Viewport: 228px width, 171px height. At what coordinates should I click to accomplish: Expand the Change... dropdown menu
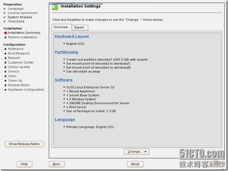(x=137, y=152)
